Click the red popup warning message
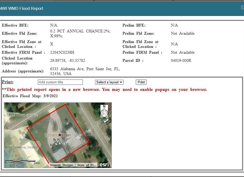Image resolution: width=244 pixels, height=177 pixels. click(104, 90)
